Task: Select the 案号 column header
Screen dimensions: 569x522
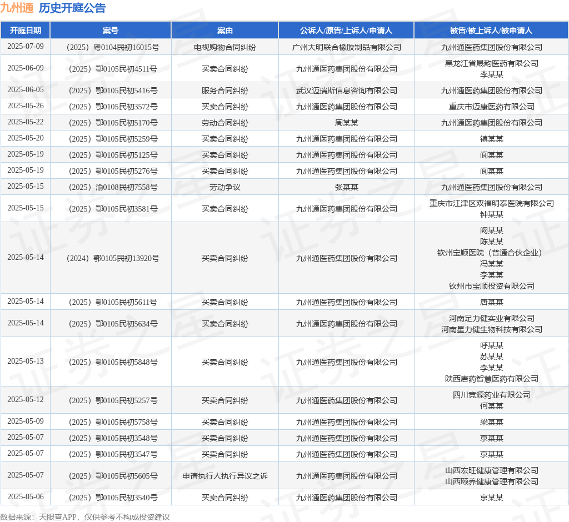Action: click(x=111, y=31)
